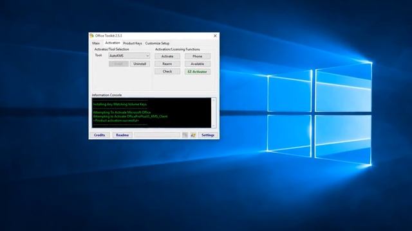
Task: Open the Main tab
Action: pos(96,43)
